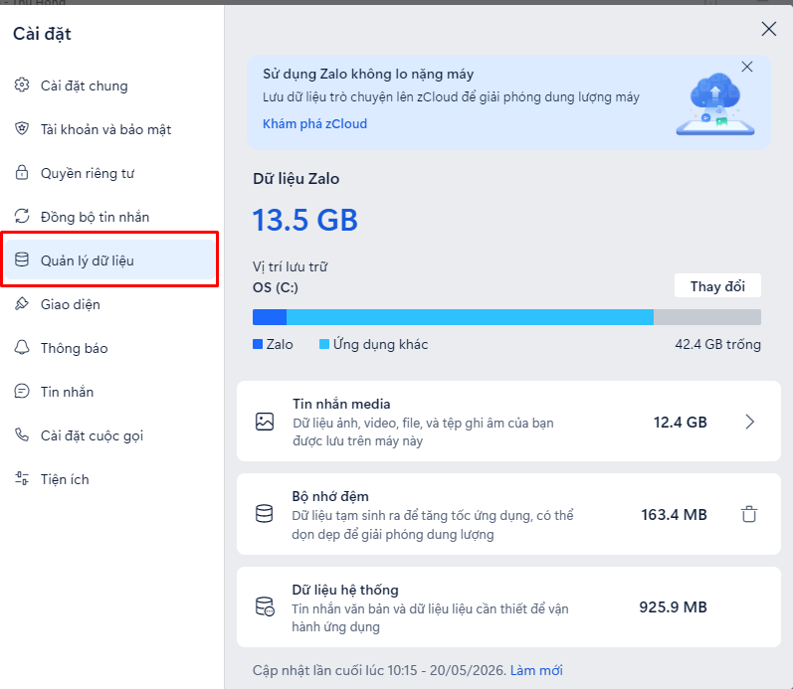The image size is (793, 689).
Task: Click the database icon for Quản lý dữ liệu
Action: tap(22, 259)
